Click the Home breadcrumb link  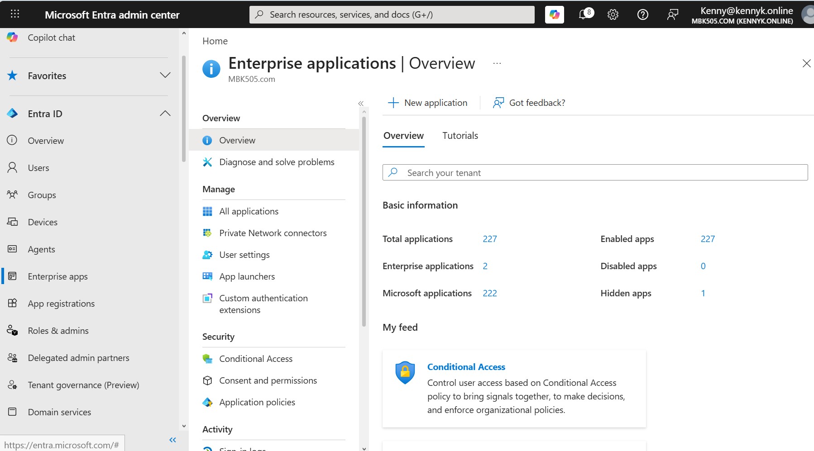coord(215,41)
